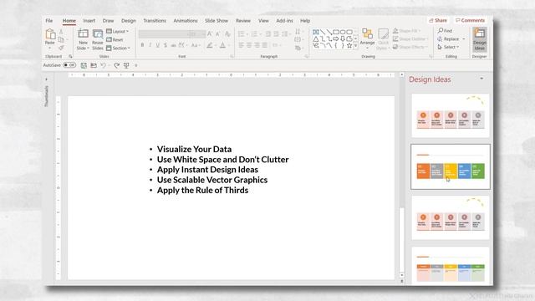This screenshot has height=301, width=535.
Task: Expand the shapes gallery more arrow
Action: click(x=356, y=45)
